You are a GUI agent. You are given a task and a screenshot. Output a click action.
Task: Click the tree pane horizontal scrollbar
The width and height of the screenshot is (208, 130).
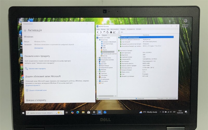[107, 96]
